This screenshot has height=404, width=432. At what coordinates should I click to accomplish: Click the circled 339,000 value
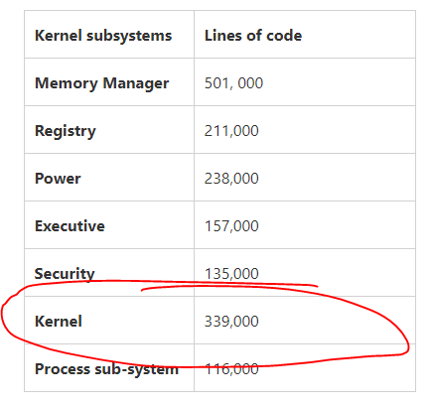click(231, 322)
